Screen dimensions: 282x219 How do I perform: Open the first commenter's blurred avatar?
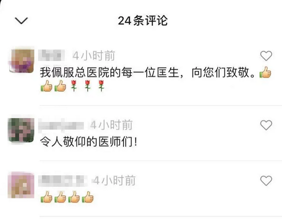coord(22,61)
